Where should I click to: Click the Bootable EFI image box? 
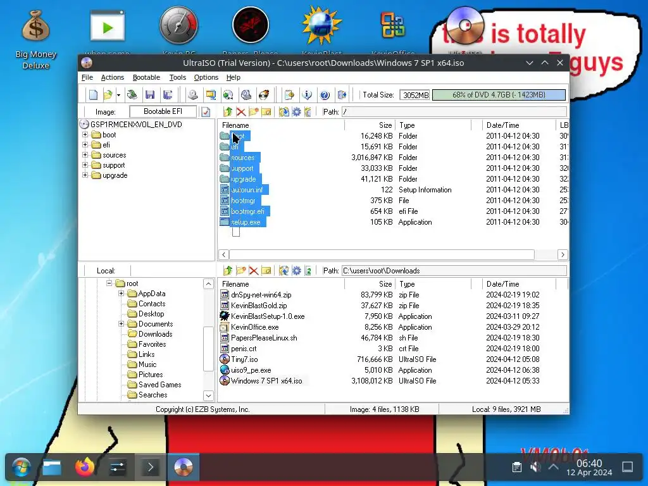coord(163,111)
